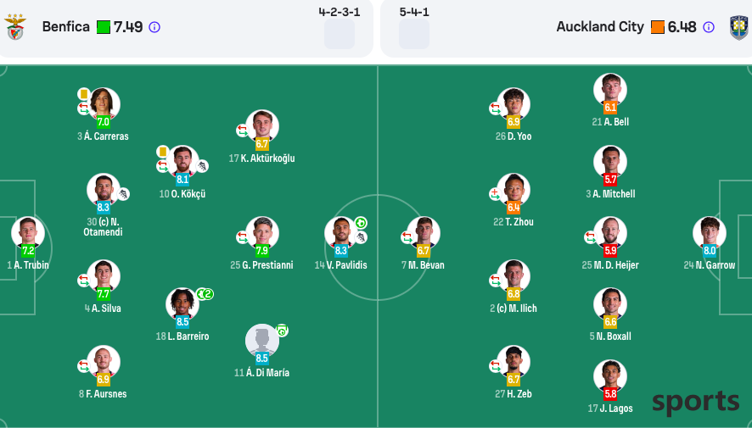The width and height of the screenshot is (752, 428).
Task: Click the goal icon on V. Pavlidis
Action: [x=361, y=223]
